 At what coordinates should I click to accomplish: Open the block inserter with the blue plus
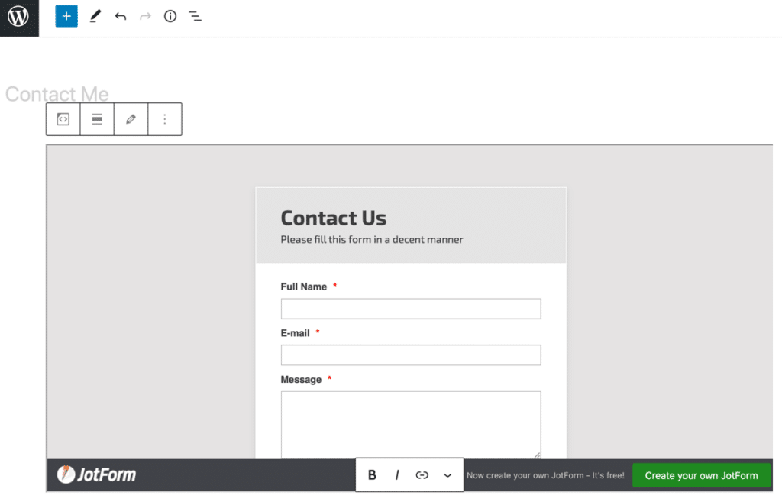point(66,16)
